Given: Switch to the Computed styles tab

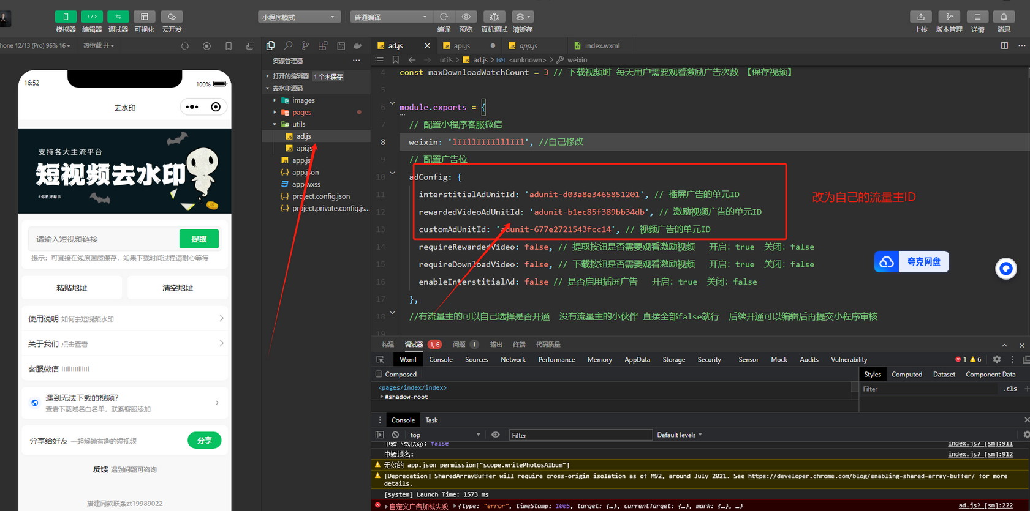Looking at the screenshot, I should tap(906, 375).
